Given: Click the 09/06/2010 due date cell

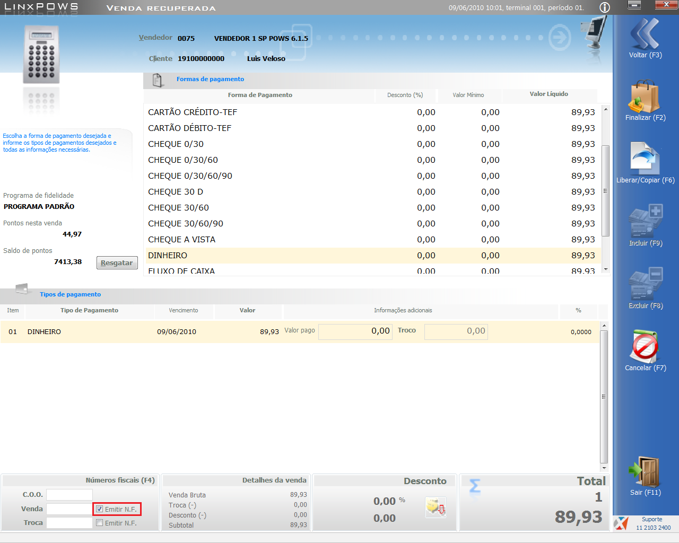Looking at the screenshot, I should tap(177, 332).
